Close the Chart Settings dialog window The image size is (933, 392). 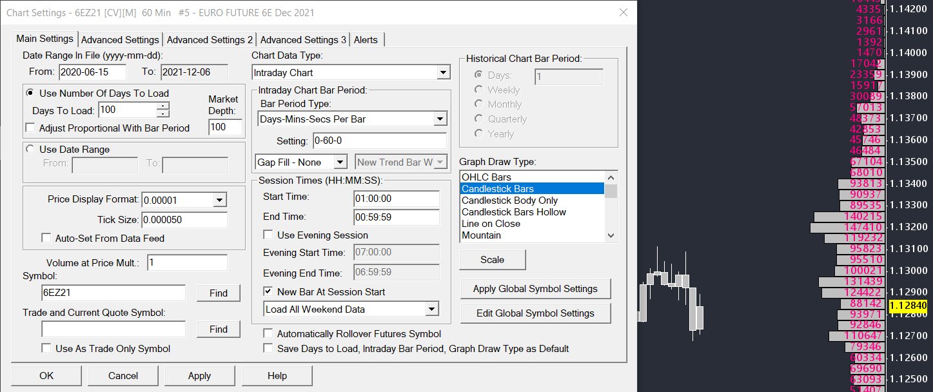pyautogui.click(x=623, y=13)
